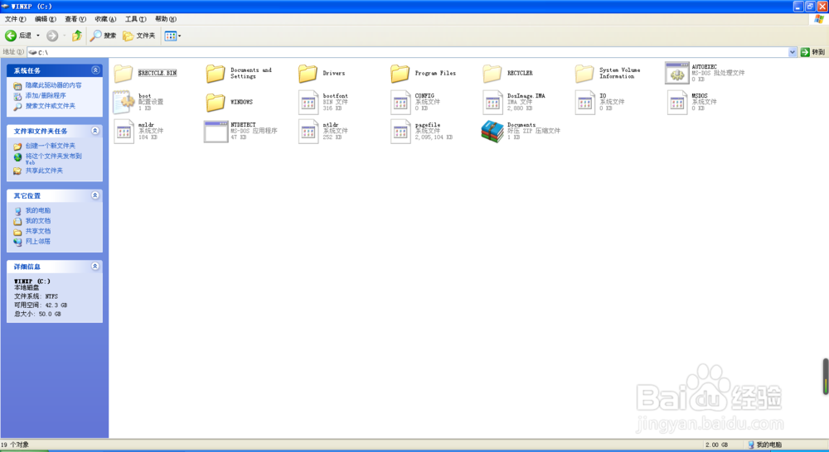Open the Views dropdown arrow
Image resolution: width=829 pixels, height=452 pixels.
click(179, 36)
